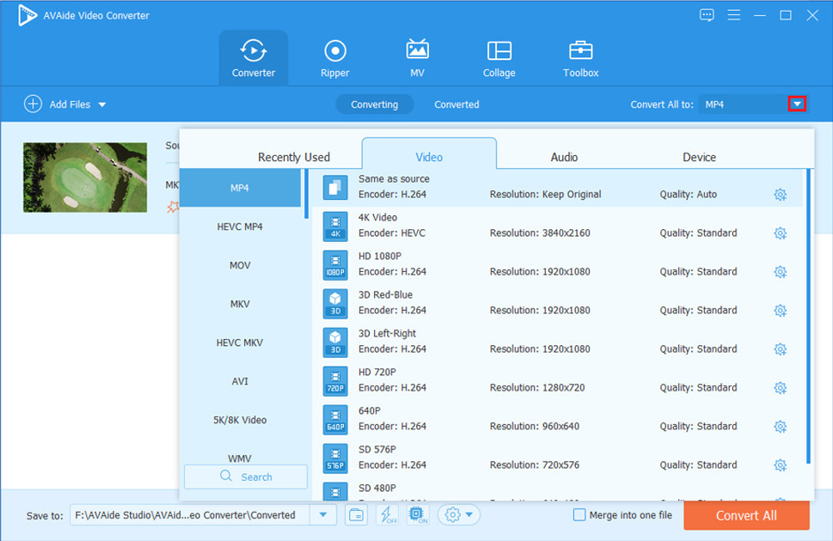Click the format list sidebar scrollbar
The image size is (833, 541).
pyautogui.click(x=306, y=194)
